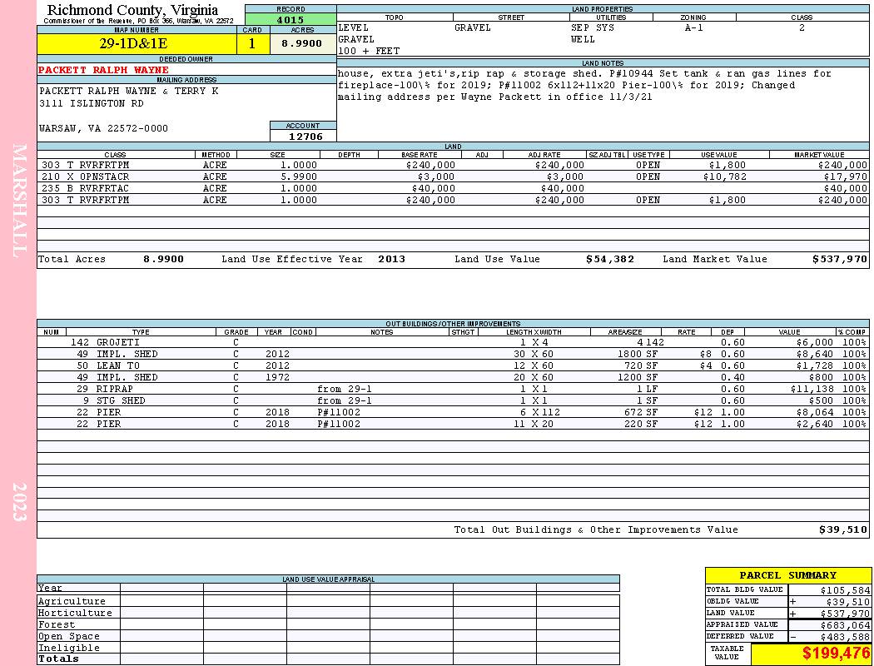
Task: Select the RIPRAP outbuilding type
Action: pyautogui.click(x=115, y=389)
